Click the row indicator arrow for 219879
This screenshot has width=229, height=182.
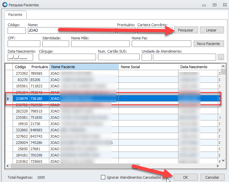click(x=8, y=99)
